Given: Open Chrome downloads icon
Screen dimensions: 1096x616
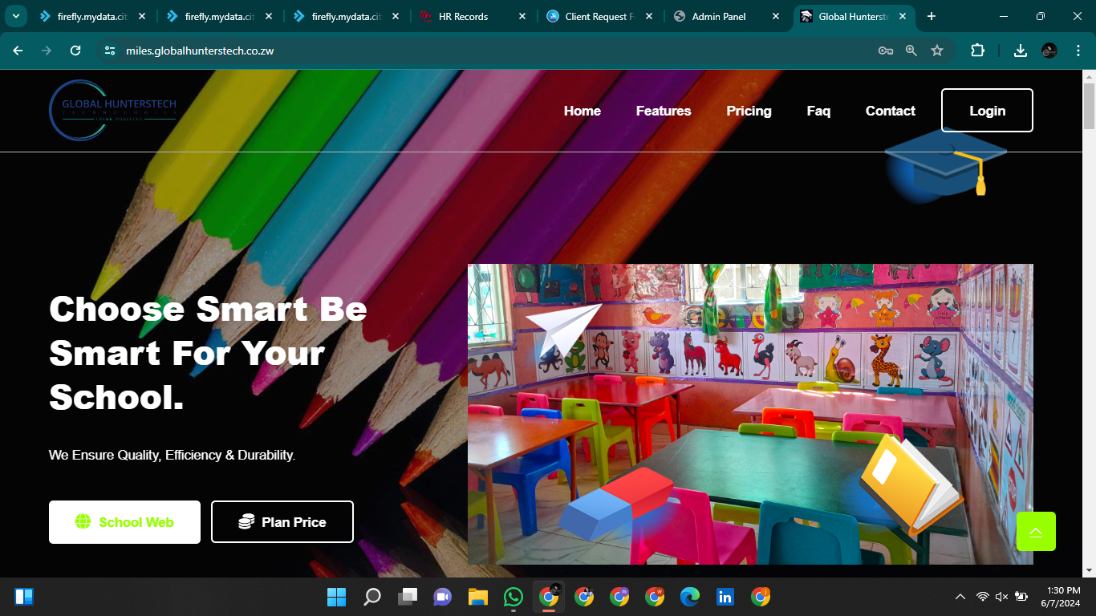Looking at the screenshot, I should (x=1020, y=51).
